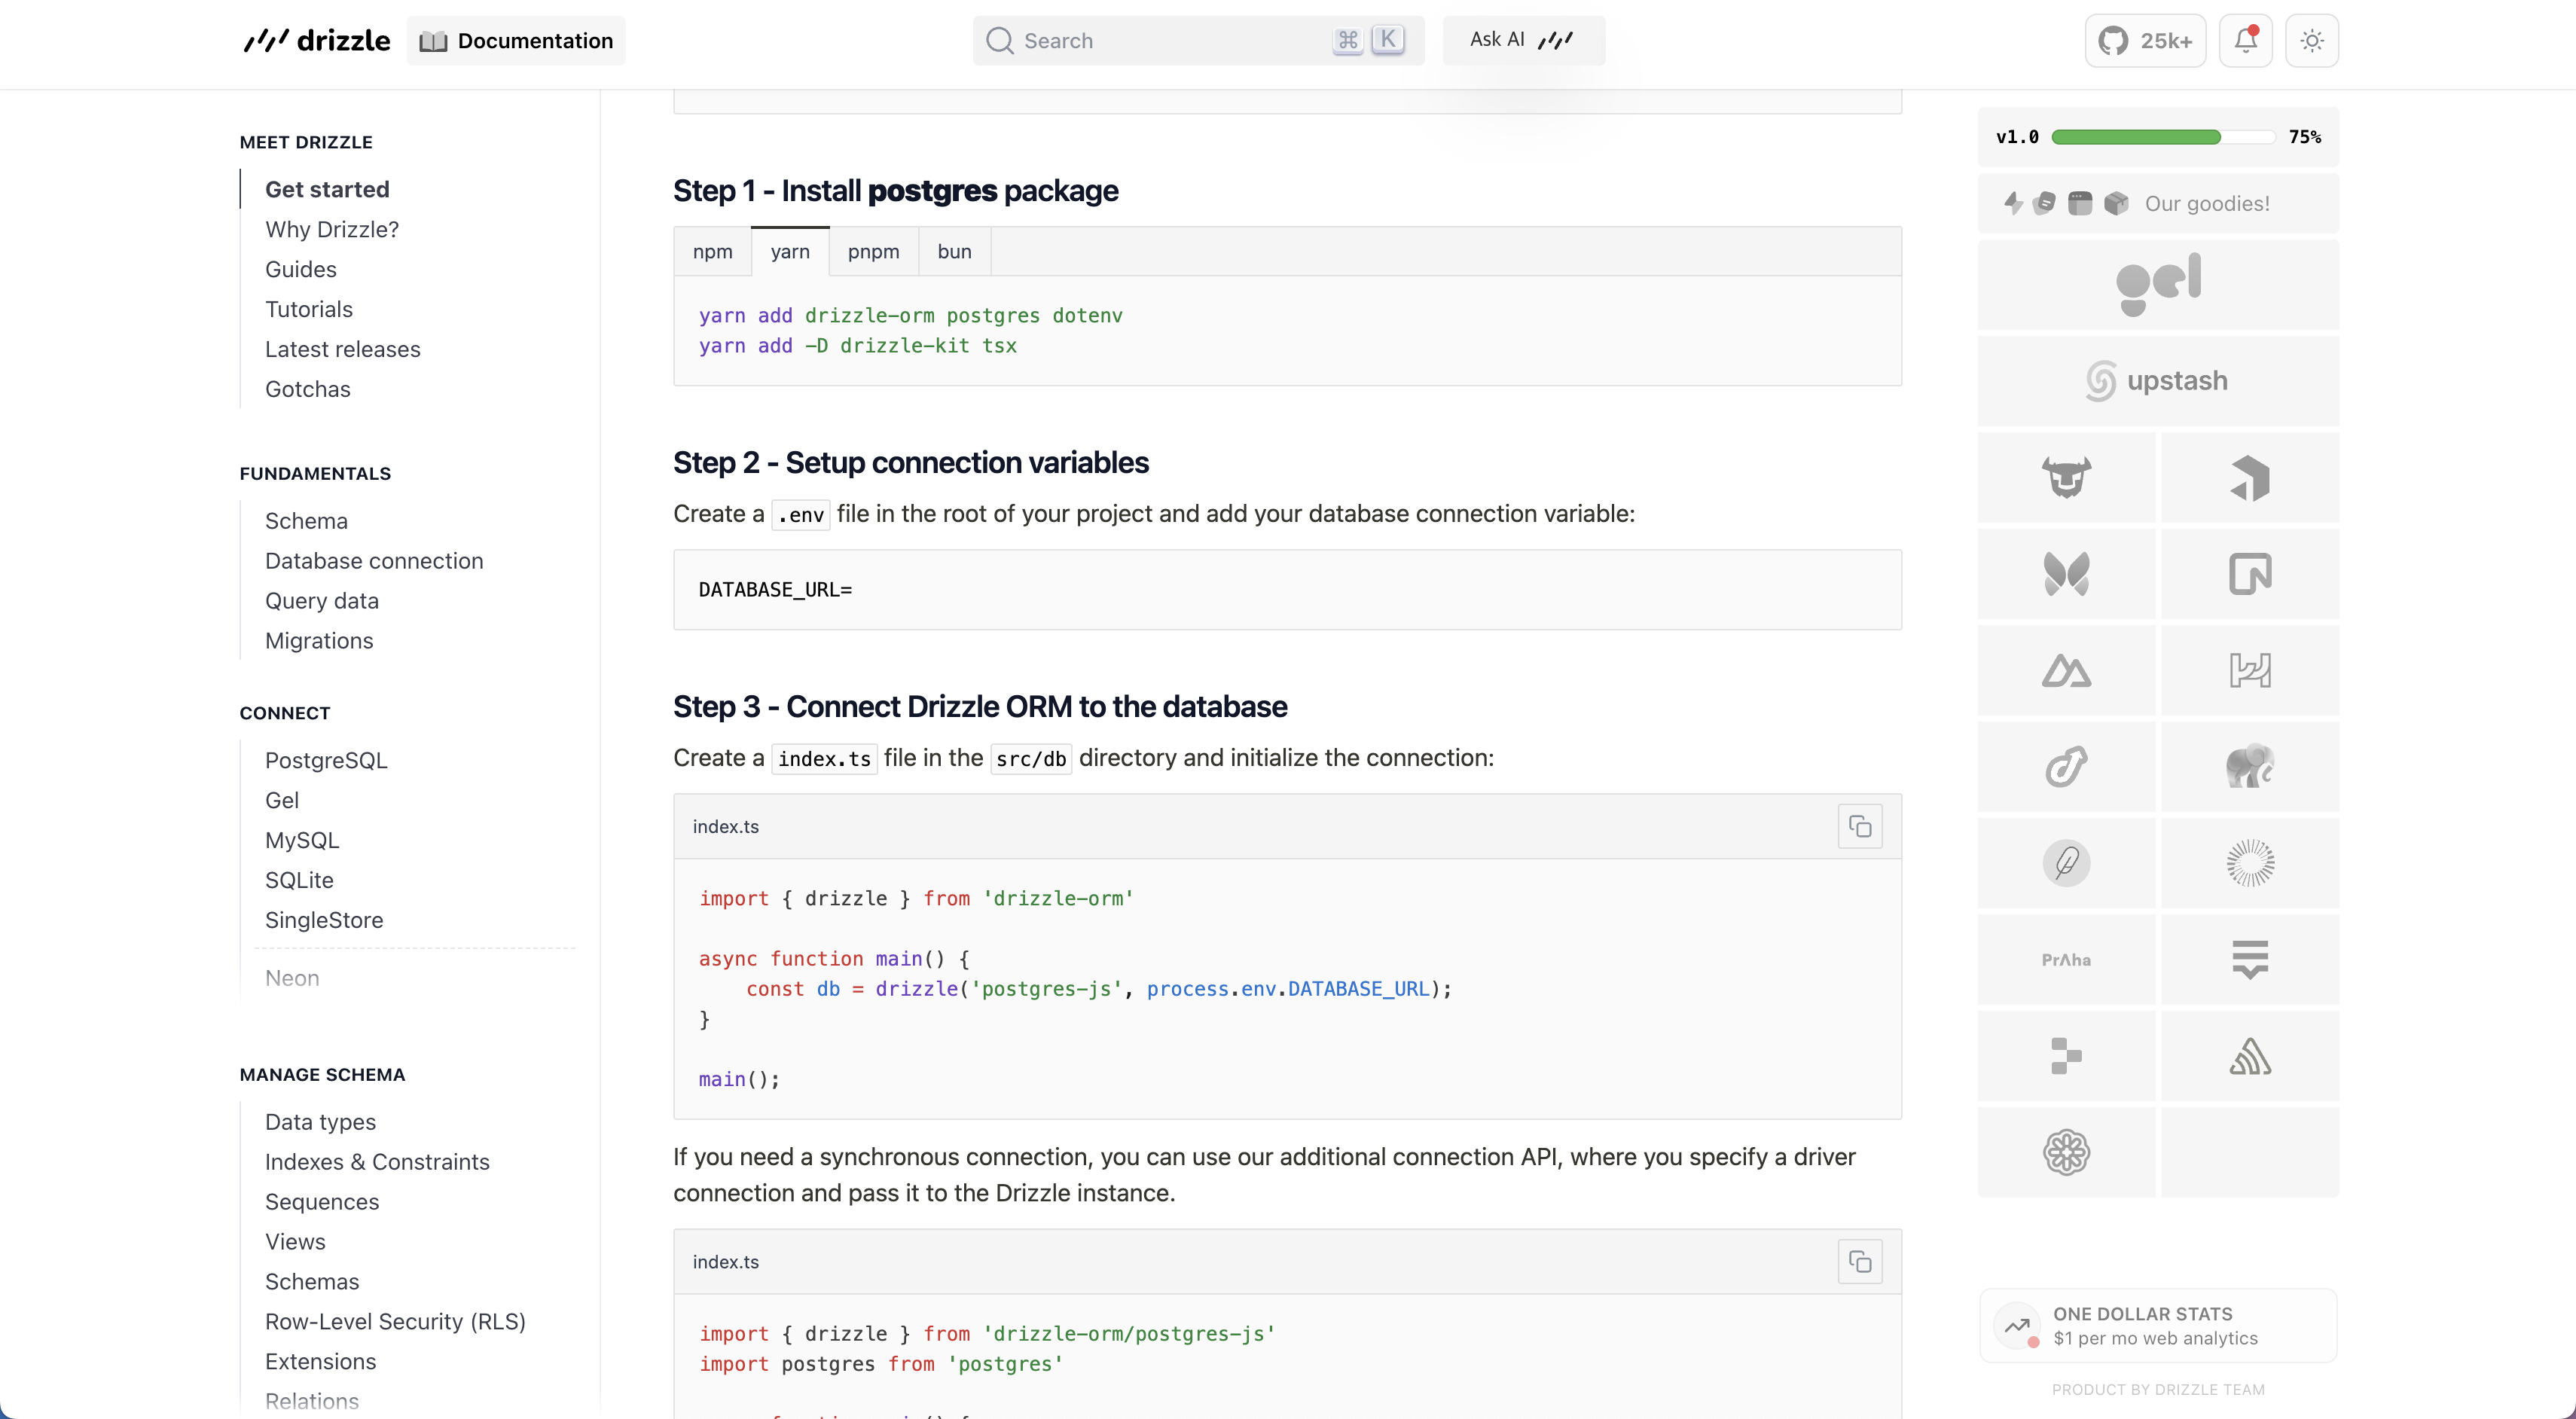Open Row-Level Security (RLS) page
Image resolution: width=2576 pixels, height=1419 pixels.
[395, 1322]
